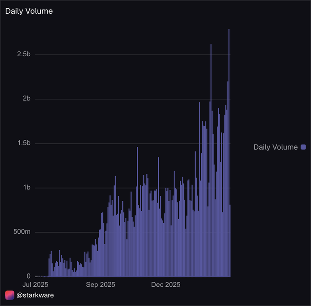Click the 2b horizontal gridline
Viewport: 311px width, 306px height.
click(x=133, y=99)
